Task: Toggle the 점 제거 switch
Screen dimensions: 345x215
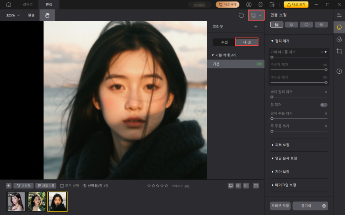Action: coord(324,105)
